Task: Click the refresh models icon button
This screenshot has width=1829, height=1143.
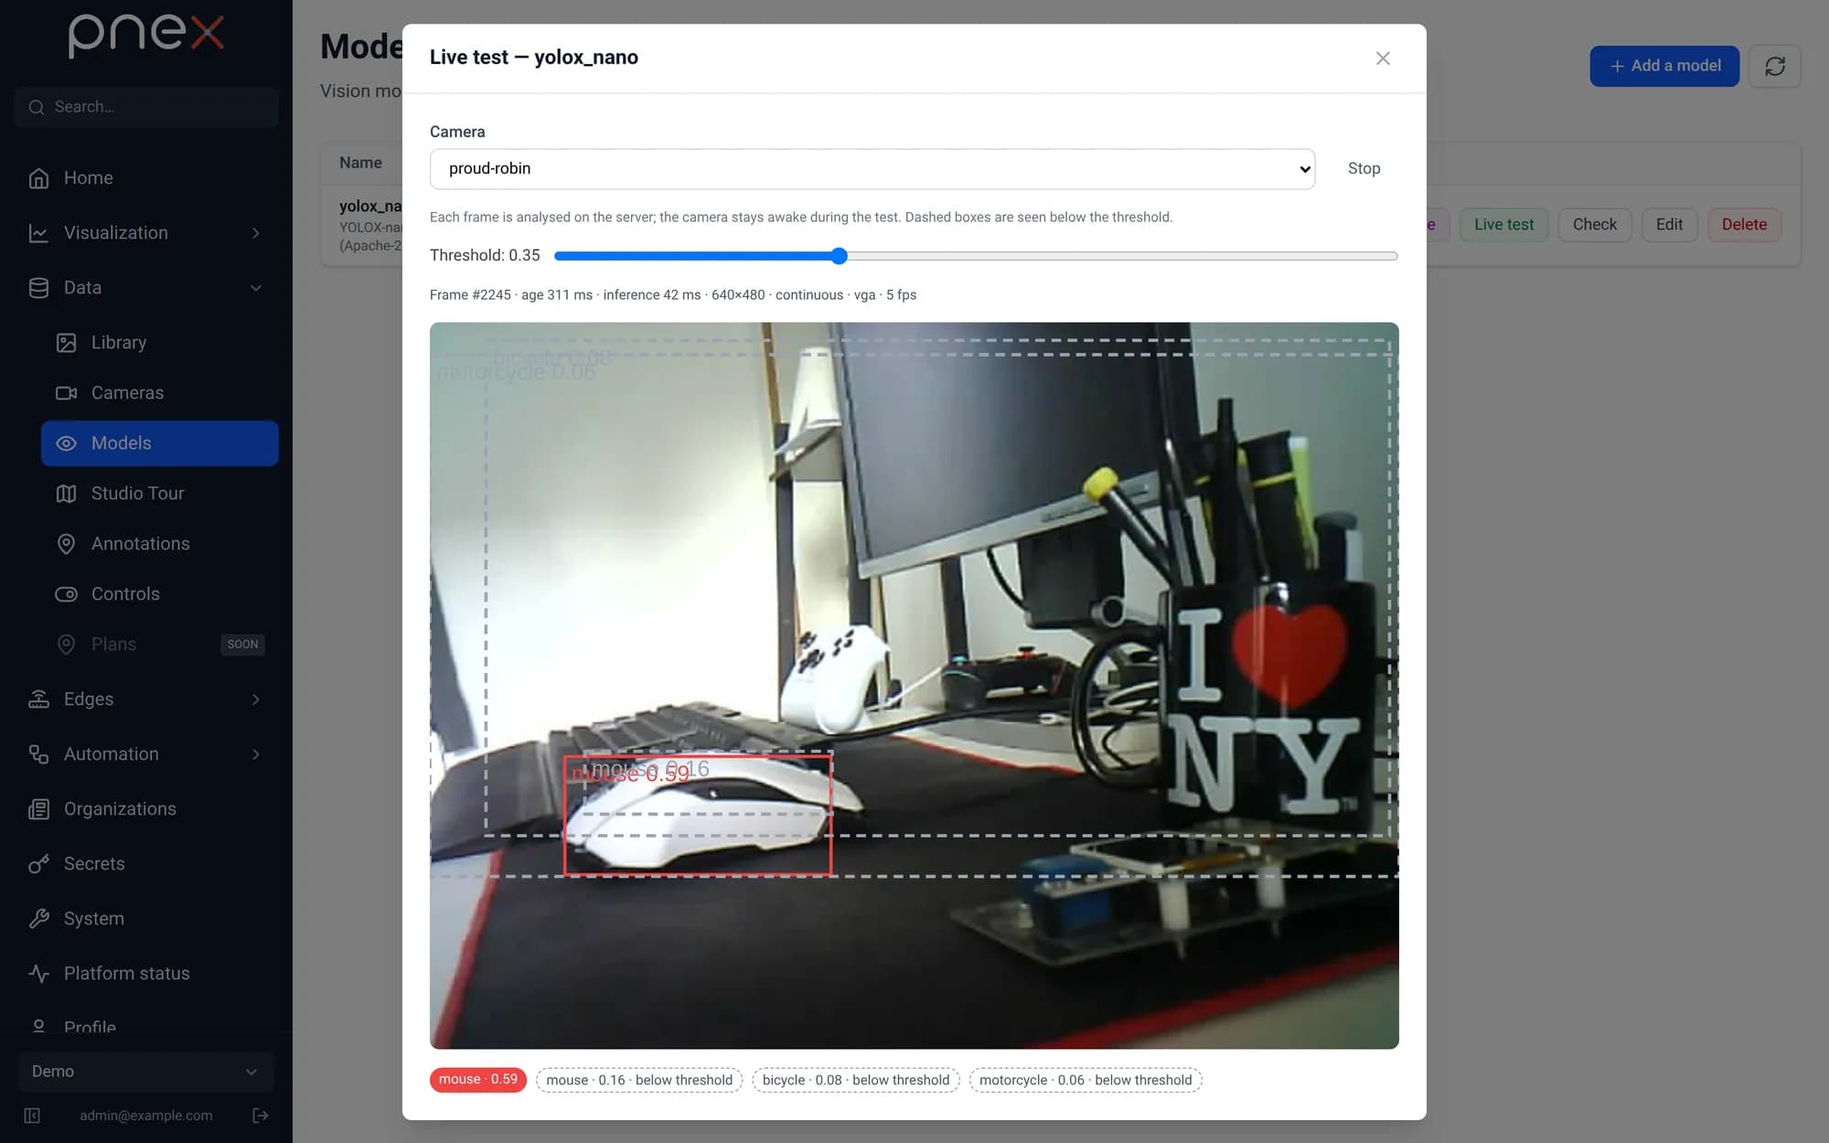Action: pyautogui.click(x=1775, y=66)
